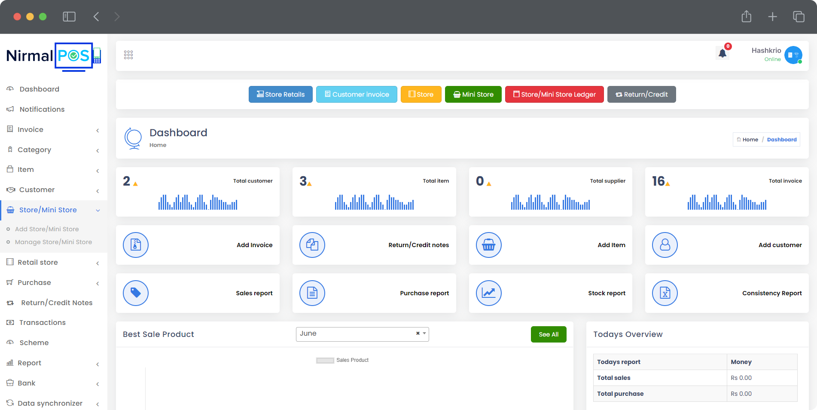Click the Total purchase row label
Screen dimensions: 817x410
(x=620, y=394)
